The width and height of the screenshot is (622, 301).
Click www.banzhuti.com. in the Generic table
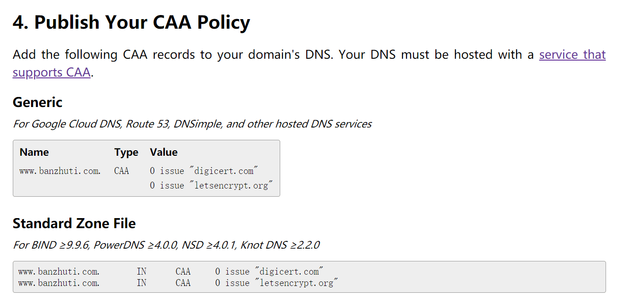[x=60, y=171]
